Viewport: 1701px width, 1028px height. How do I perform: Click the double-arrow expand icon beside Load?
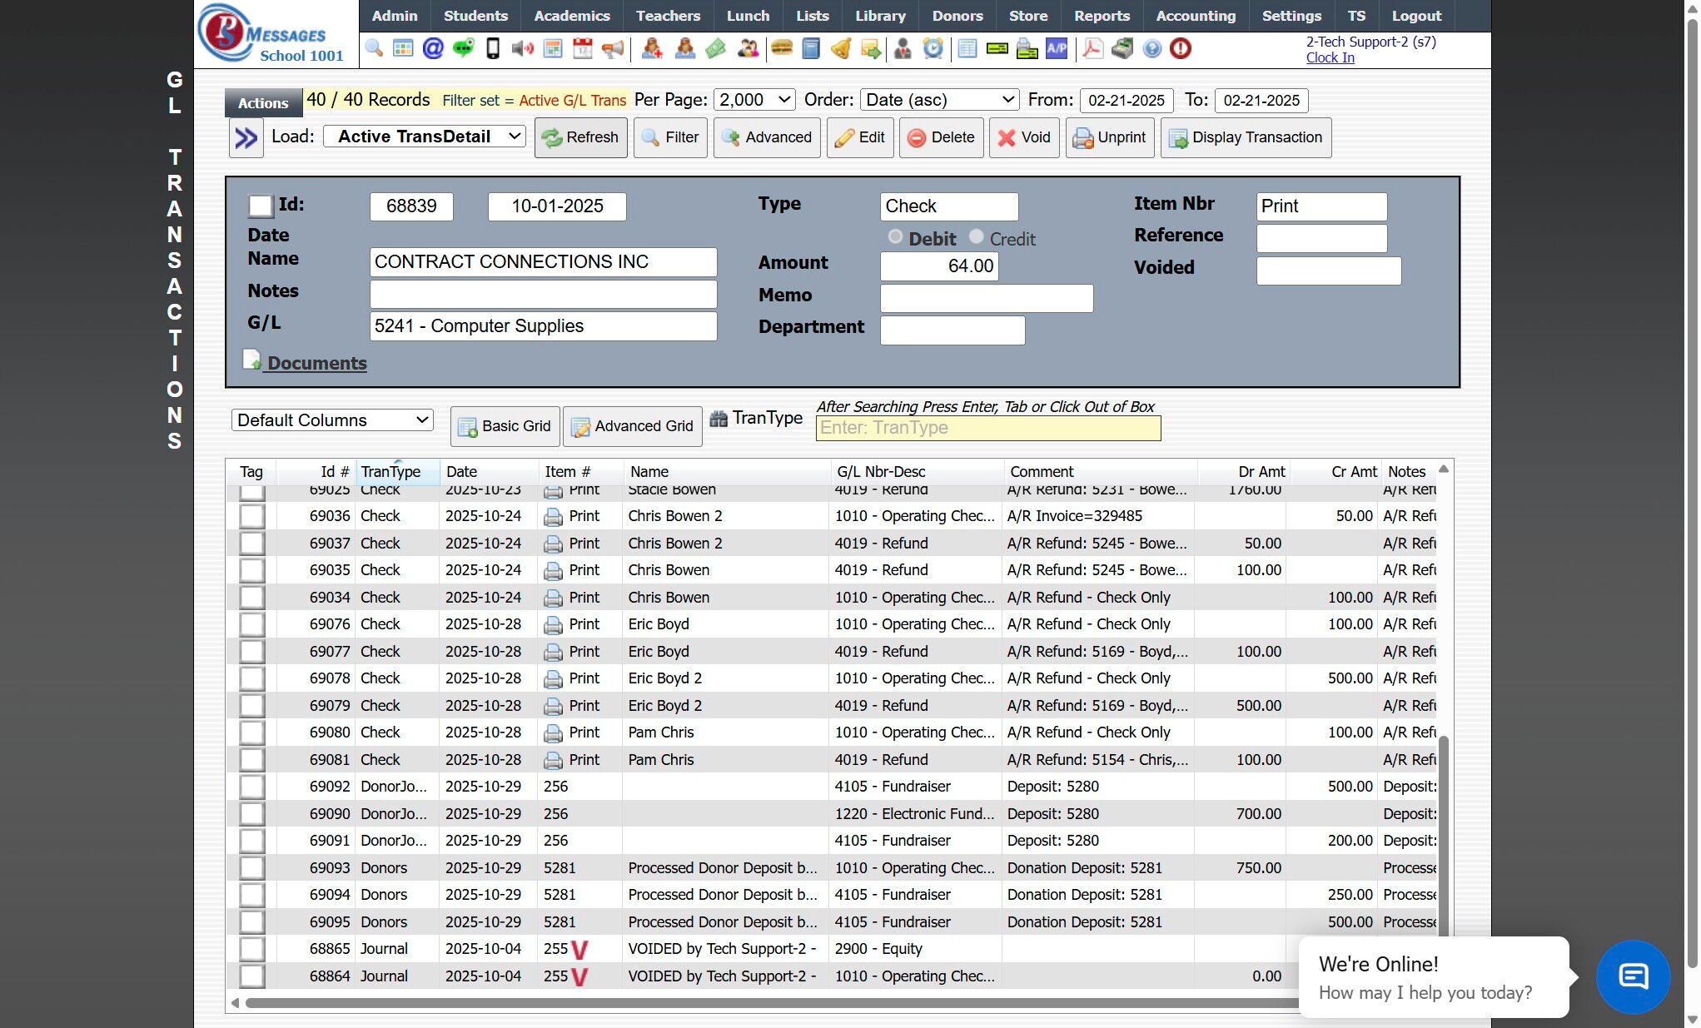[246, 138]
